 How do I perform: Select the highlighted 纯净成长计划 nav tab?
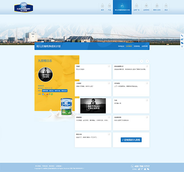click(122, 7)
